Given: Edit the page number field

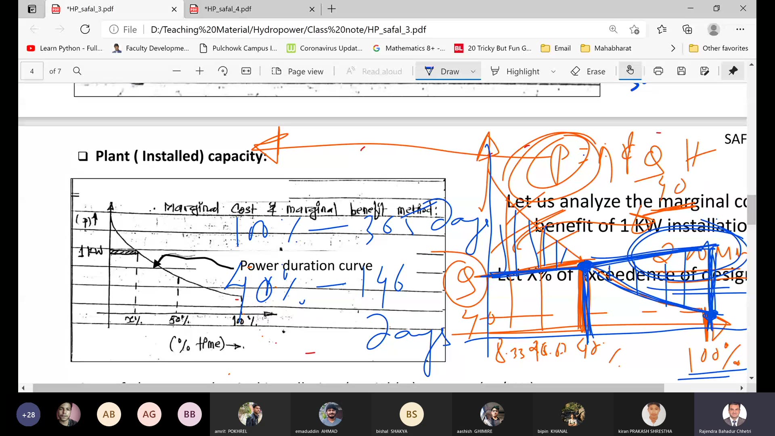Looking at the screenshot, I should 31,71.
